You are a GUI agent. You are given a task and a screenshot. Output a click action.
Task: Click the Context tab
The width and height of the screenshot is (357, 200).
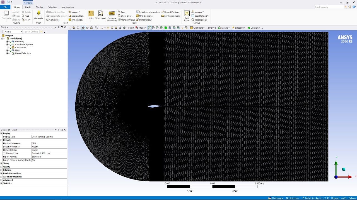pos(28,2)
